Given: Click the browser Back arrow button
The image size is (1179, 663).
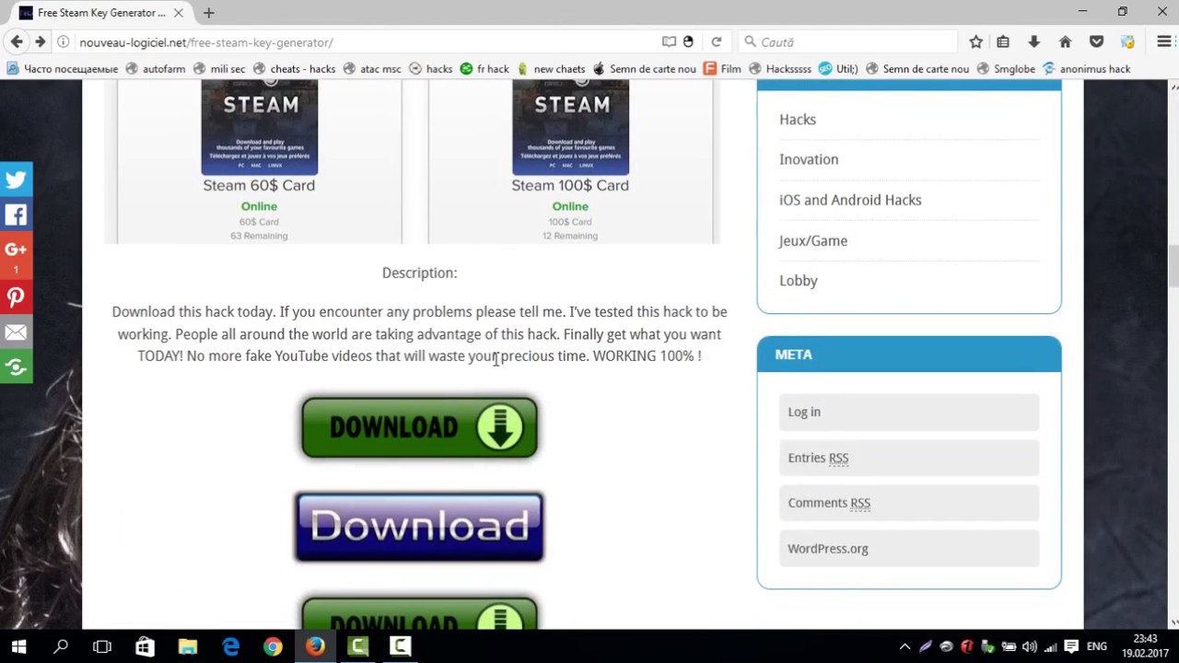Looking at the screenshot, I should [x=17, y=41].
